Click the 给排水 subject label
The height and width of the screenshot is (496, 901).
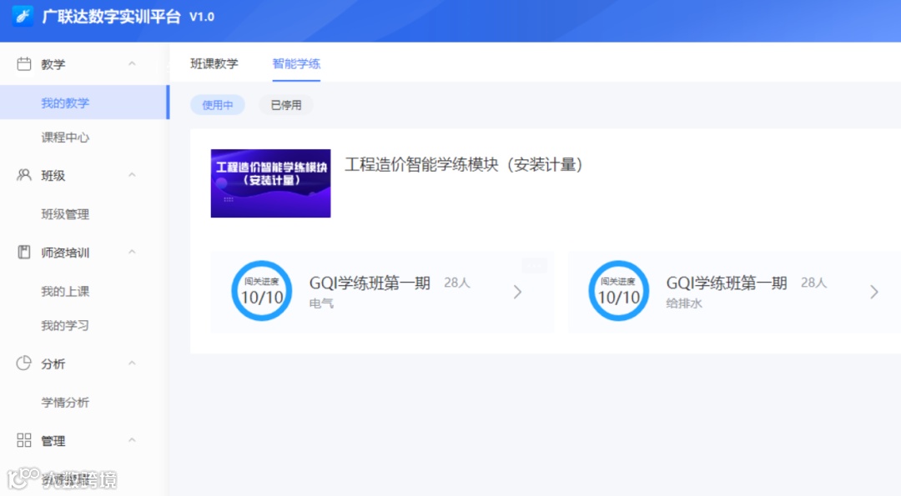[x=684, y=303]
